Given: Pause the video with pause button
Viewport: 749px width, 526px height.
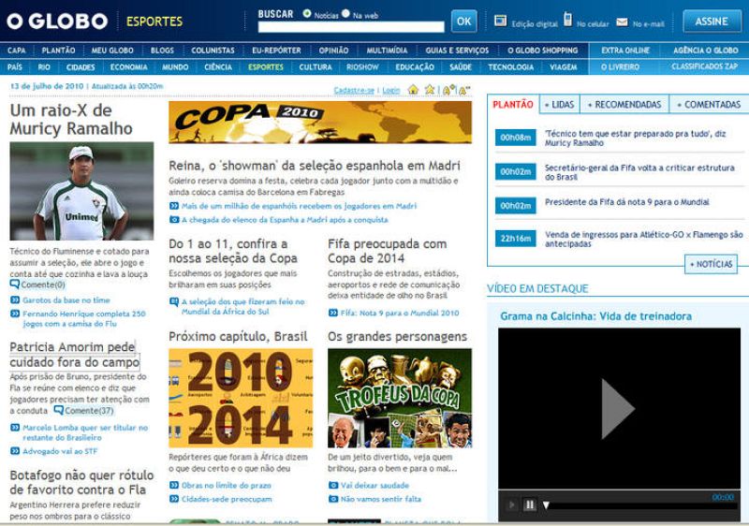Looking at the screenshot, I should (x=529, y=504).
